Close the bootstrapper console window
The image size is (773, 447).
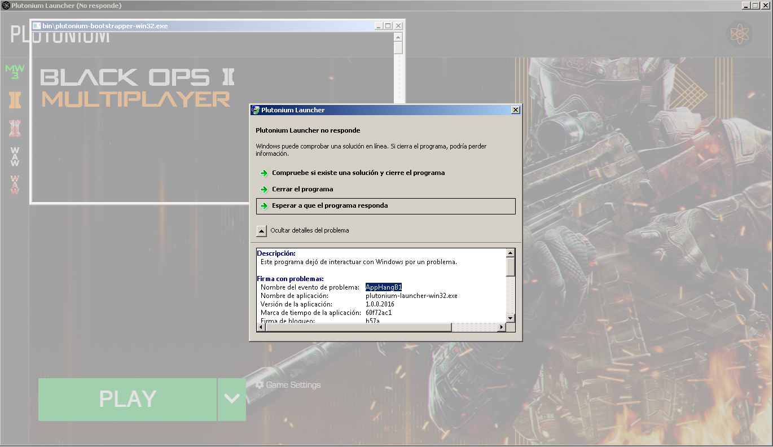click(398, 26)
